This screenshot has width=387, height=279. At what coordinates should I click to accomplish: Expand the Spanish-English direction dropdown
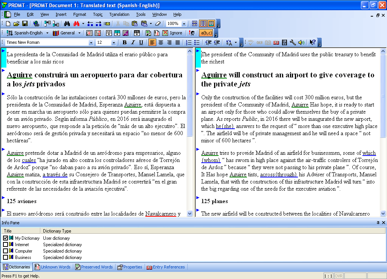tap(48, 33)
